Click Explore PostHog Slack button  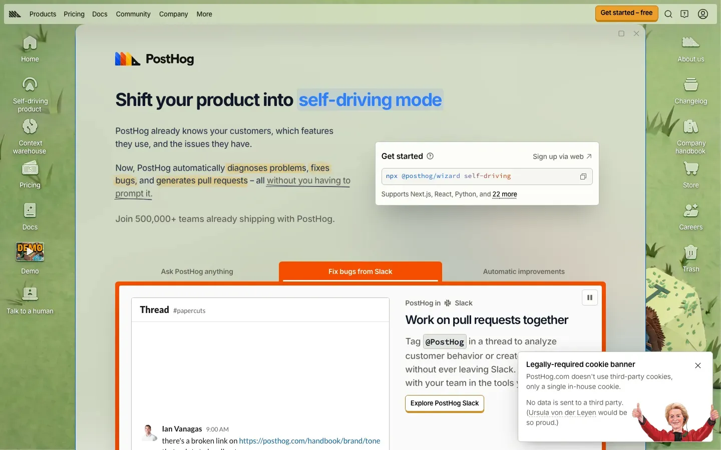click(445, 403)
